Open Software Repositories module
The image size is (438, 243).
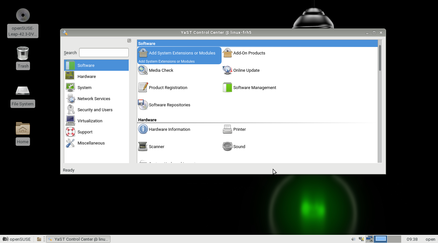143,105
